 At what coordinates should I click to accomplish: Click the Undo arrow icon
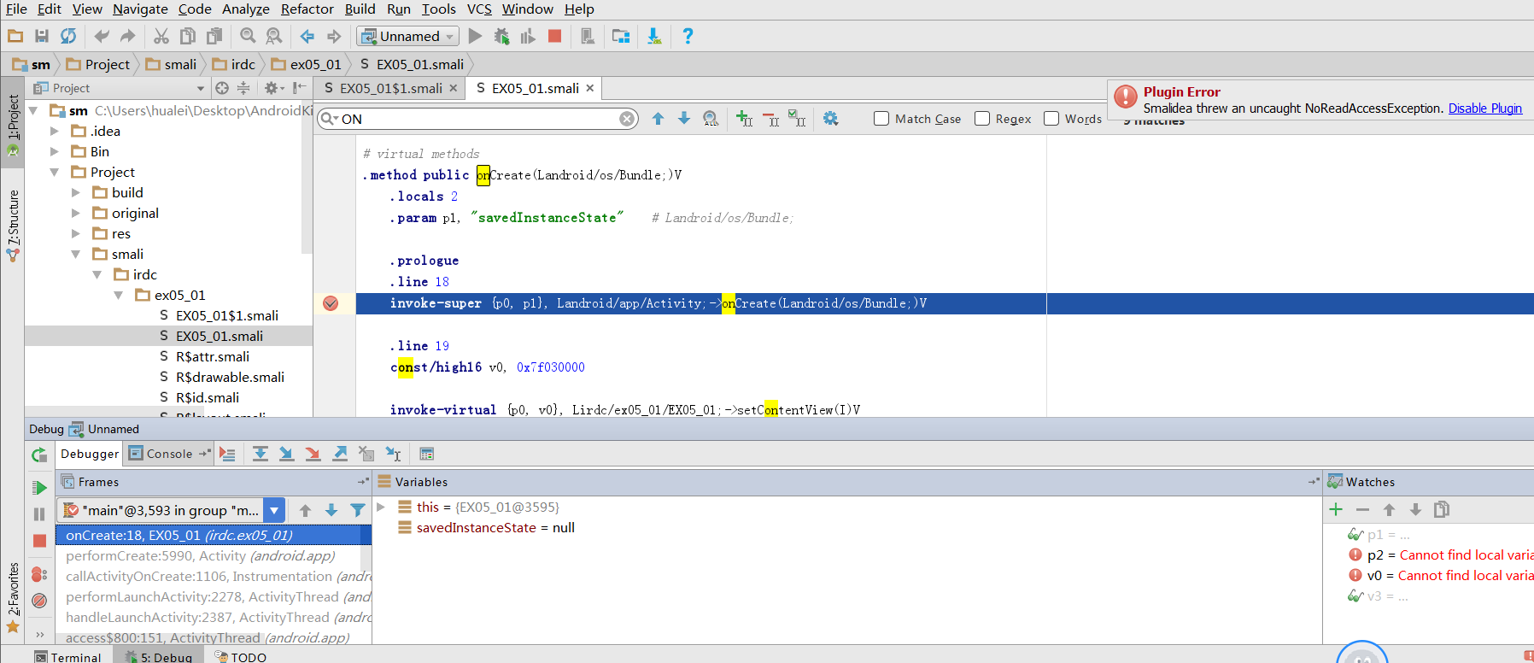pyautogui.click(x=102, y=36)
